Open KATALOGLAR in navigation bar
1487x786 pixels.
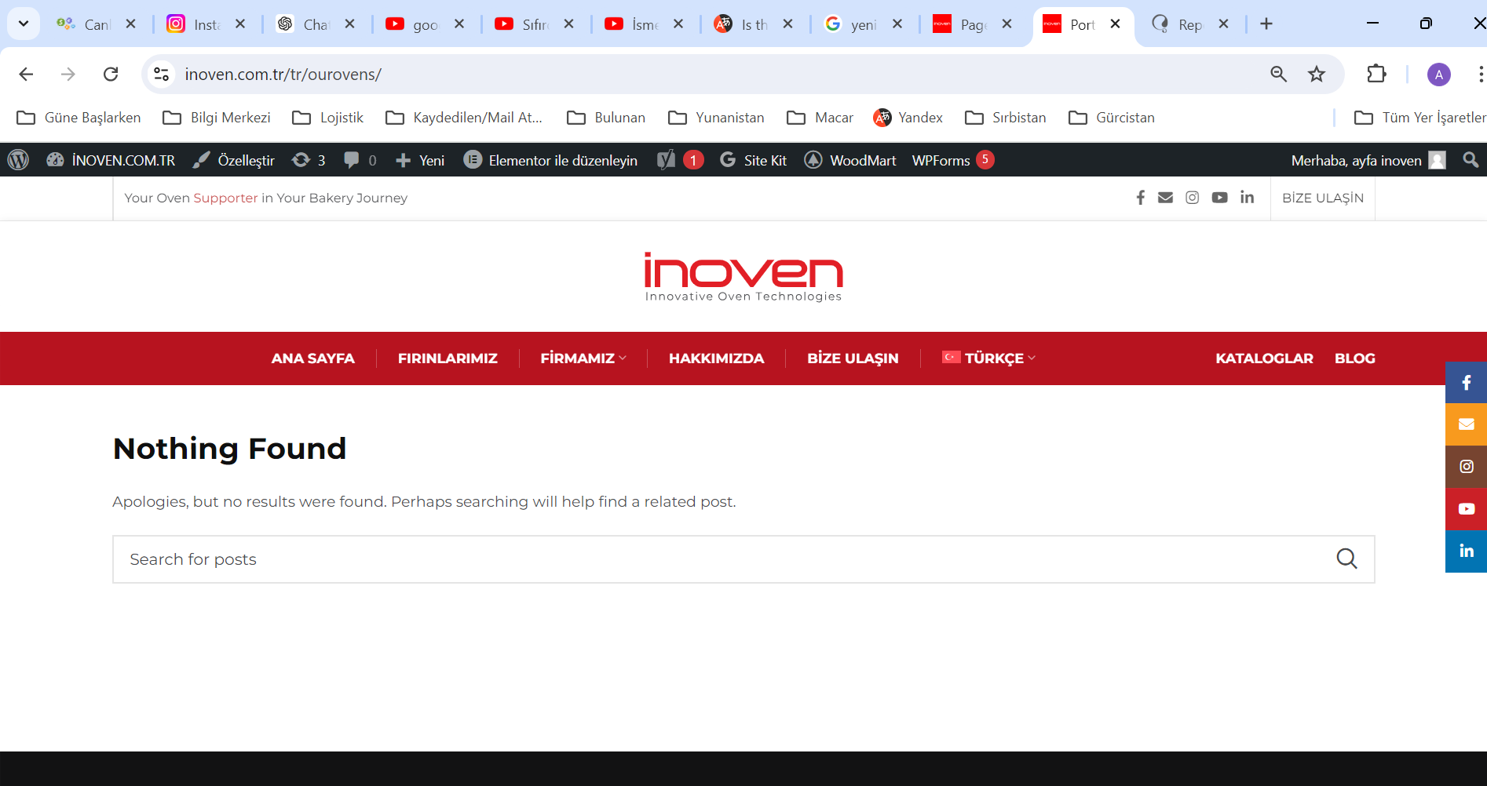click(x=1264, y=358)
